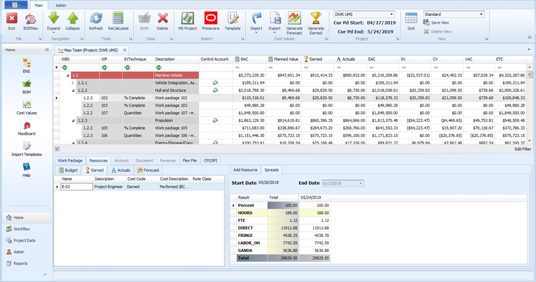Switch to the Admin ribbon tab
The width and height of the screenshot is (536, 282).
tap(61, 5)
